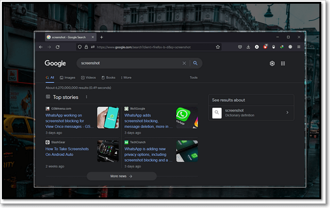Clear the search box with X
330x208 pixels.
(184, 63)
